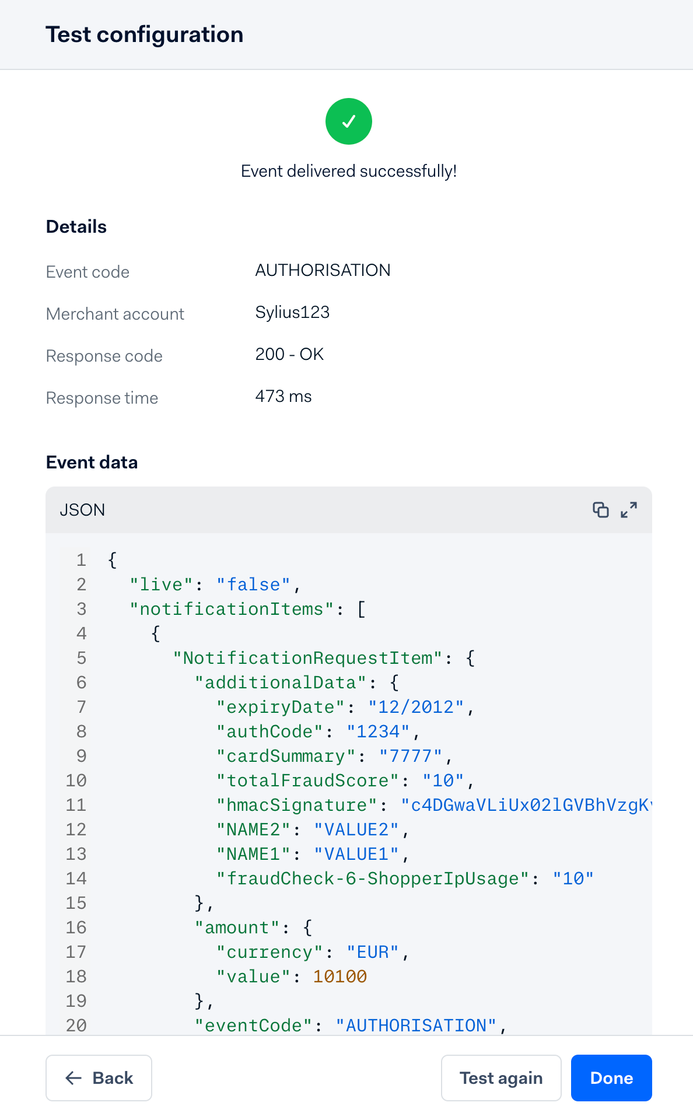Click line number 14 in code gutter

(x=76, y=878)
